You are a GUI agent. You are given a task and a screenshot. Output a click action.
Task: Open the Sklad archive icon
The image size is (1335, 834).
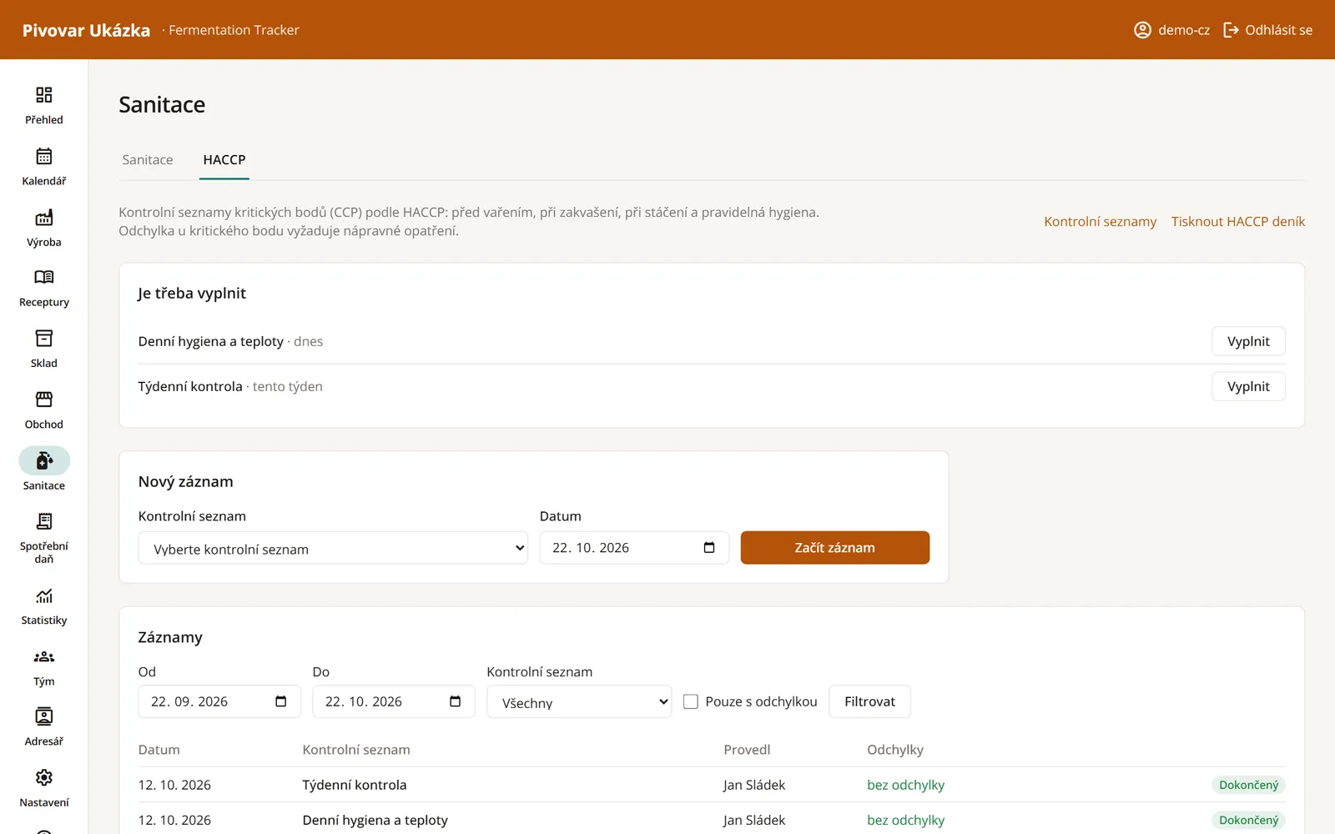44,339
